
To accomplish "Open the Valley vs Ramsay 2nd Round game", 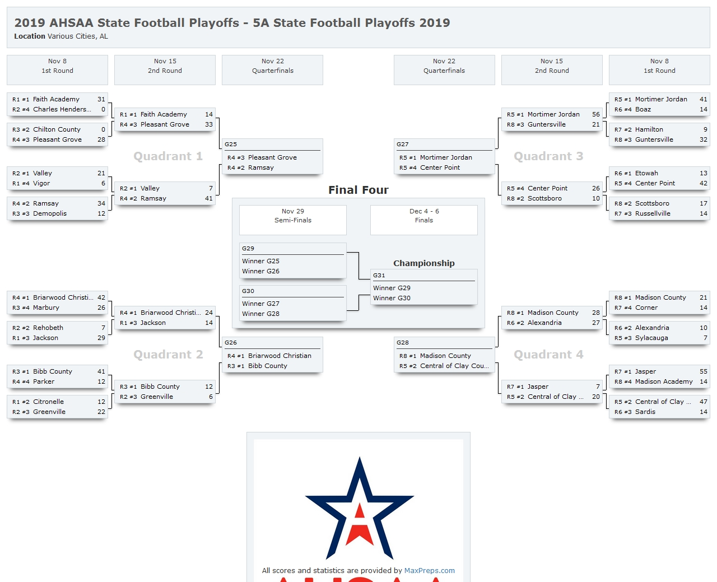I will pos(165,193).
